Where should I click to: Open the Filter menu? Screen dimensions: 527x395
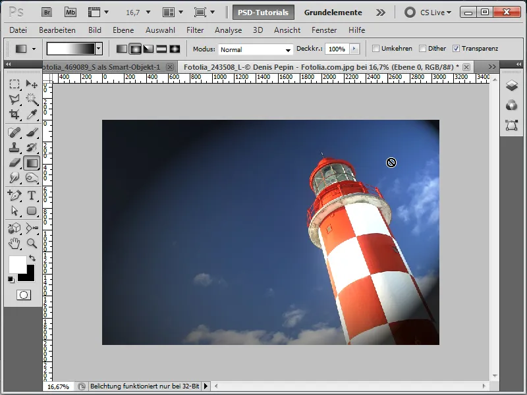tap(195, 30)
